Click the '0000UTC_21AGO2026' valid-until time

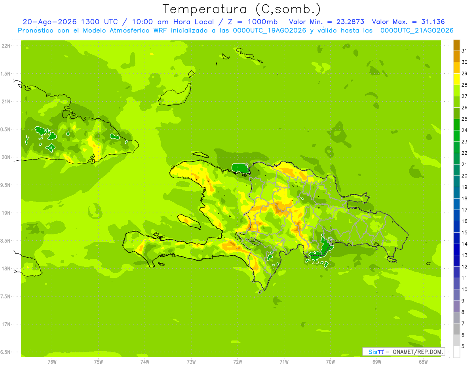[417, 30]
